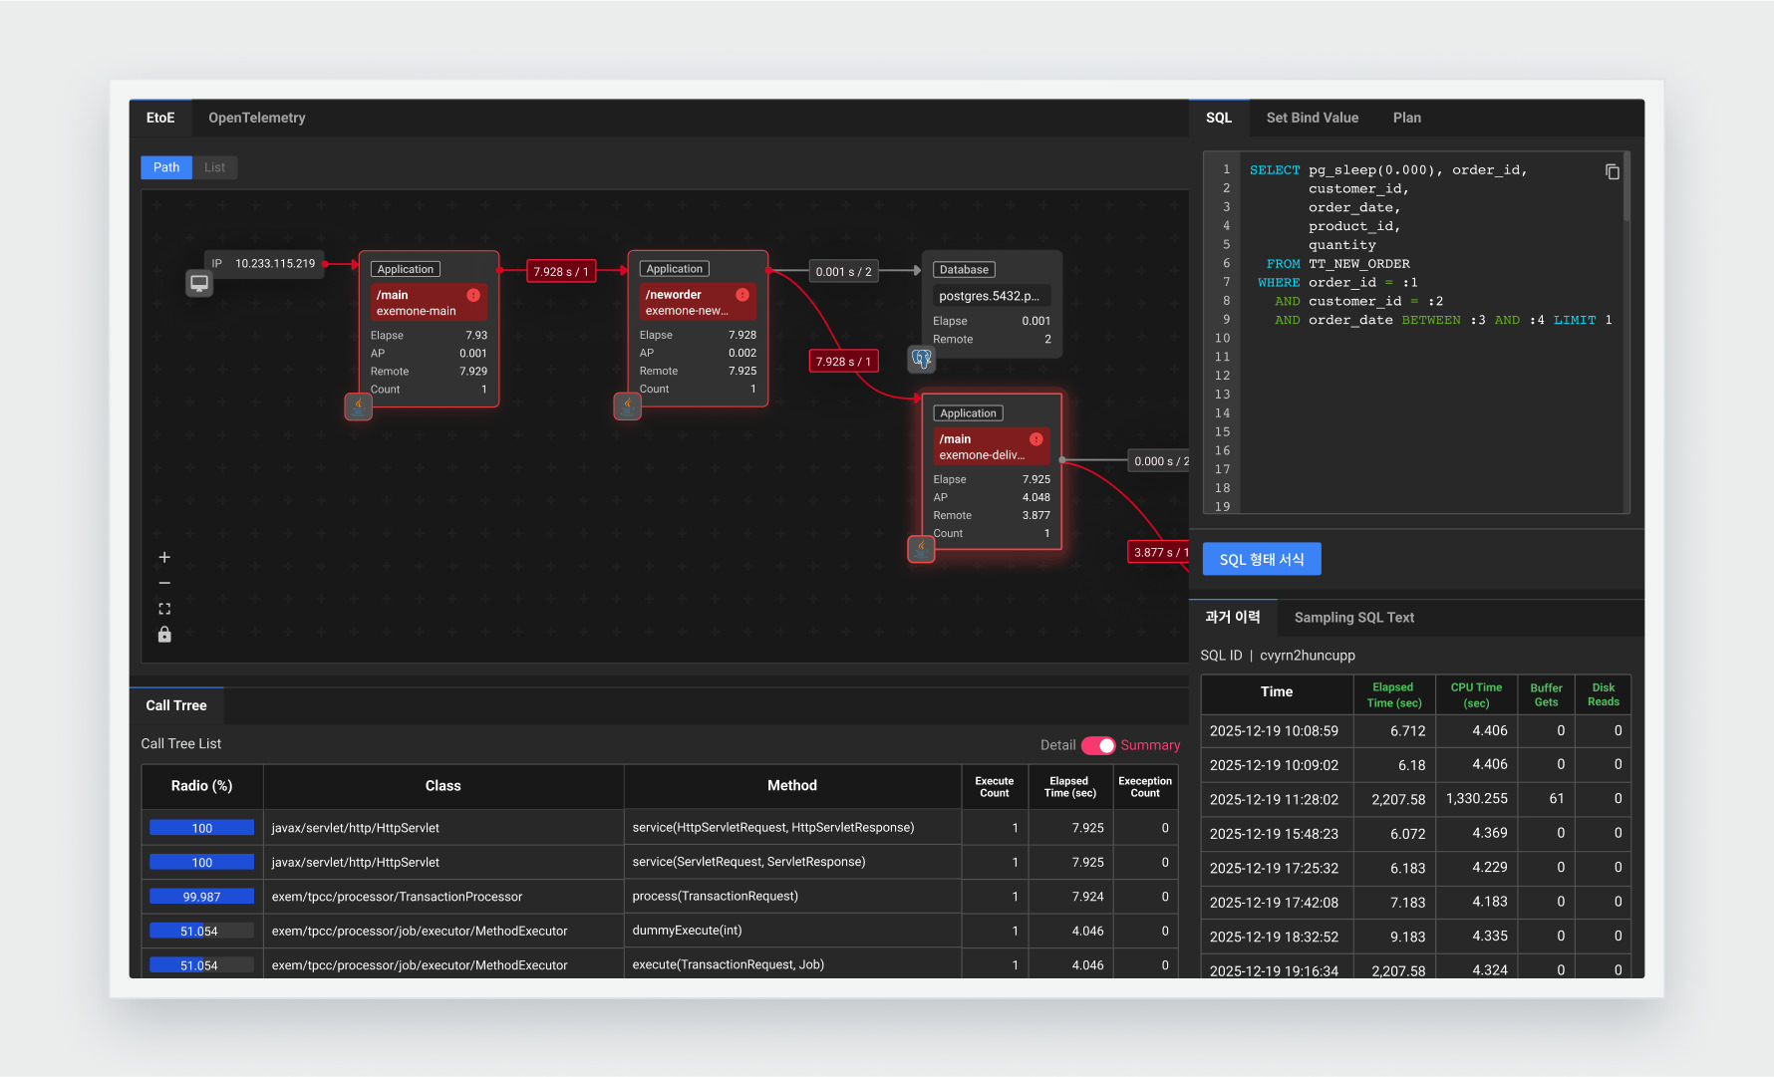This screenshot has height=1077, width=1774.
Task: Click the alert icon on the /neworder node
Action: pyautogui.click(x=742, y=295)
